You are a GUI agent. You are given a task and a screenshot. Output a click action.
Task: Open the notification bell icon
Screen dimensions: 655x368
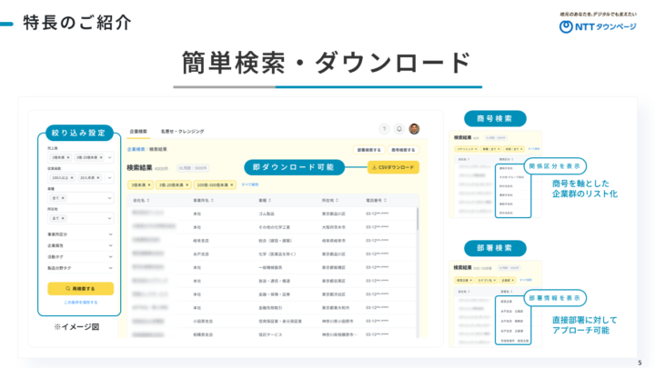tap(398, 129)
